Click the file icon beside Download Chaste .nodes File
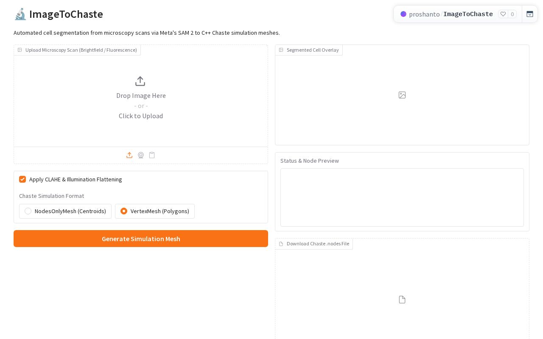 [x=281, y=244]
